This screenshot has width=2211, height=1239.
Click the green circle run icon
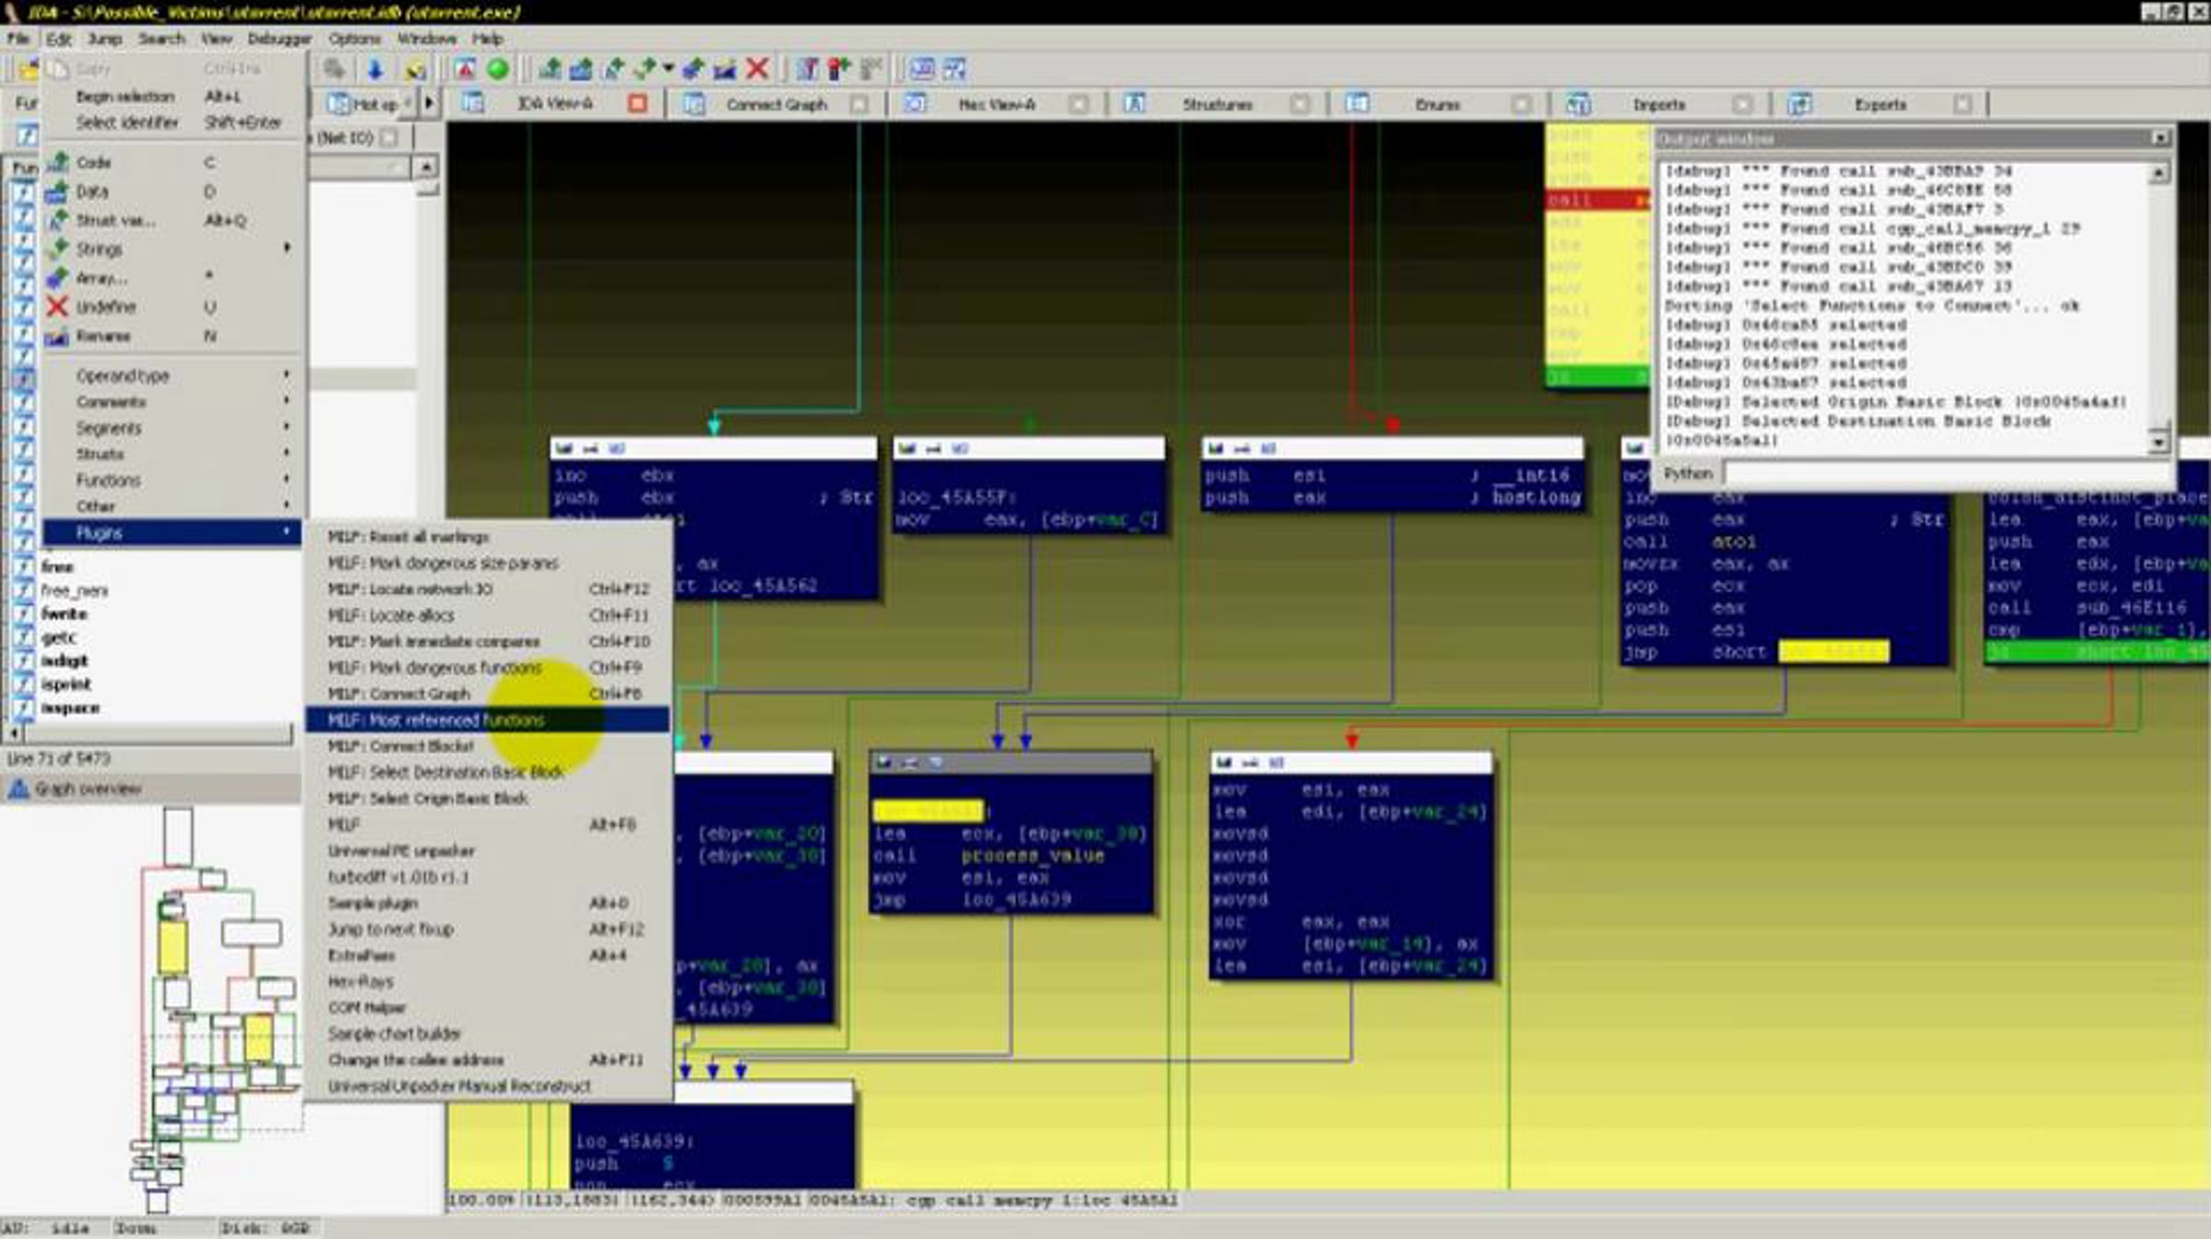[x=497, y=69]
